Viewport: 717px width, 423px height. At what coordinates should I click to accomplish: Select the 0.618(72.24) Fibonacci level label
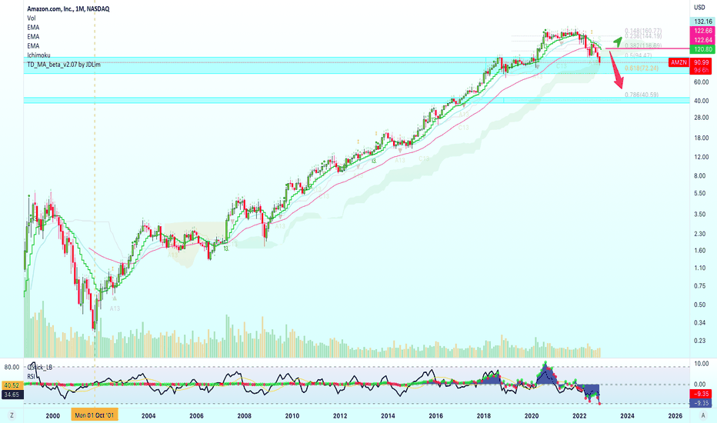(x=641, y=68)
